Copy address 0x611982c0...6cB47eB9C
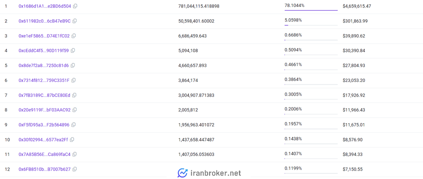This screenshot has height=179, width=423. coord(75,21)
